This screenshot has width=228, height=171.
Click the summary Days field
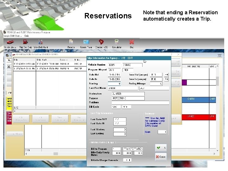click(x=162, y=132)
